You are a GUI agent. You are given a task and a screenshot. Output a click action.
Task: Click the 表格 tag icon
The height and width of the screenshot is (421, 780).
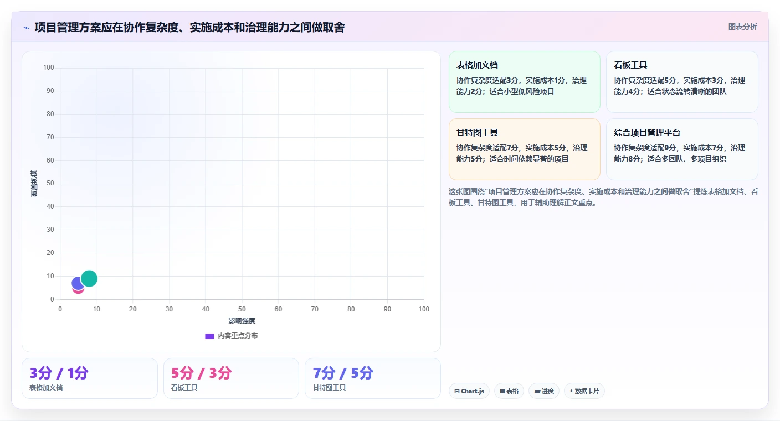(x=502, y=391)
